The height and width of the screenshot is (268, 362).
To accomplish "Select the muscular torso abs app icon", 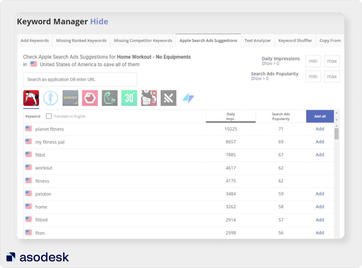I will pyautogui.click(x=149, y=98).
